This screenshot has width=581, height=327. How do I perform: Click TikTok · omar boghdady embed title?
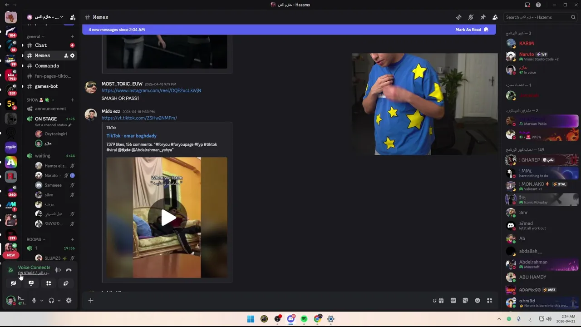click(x=131, y=136)
